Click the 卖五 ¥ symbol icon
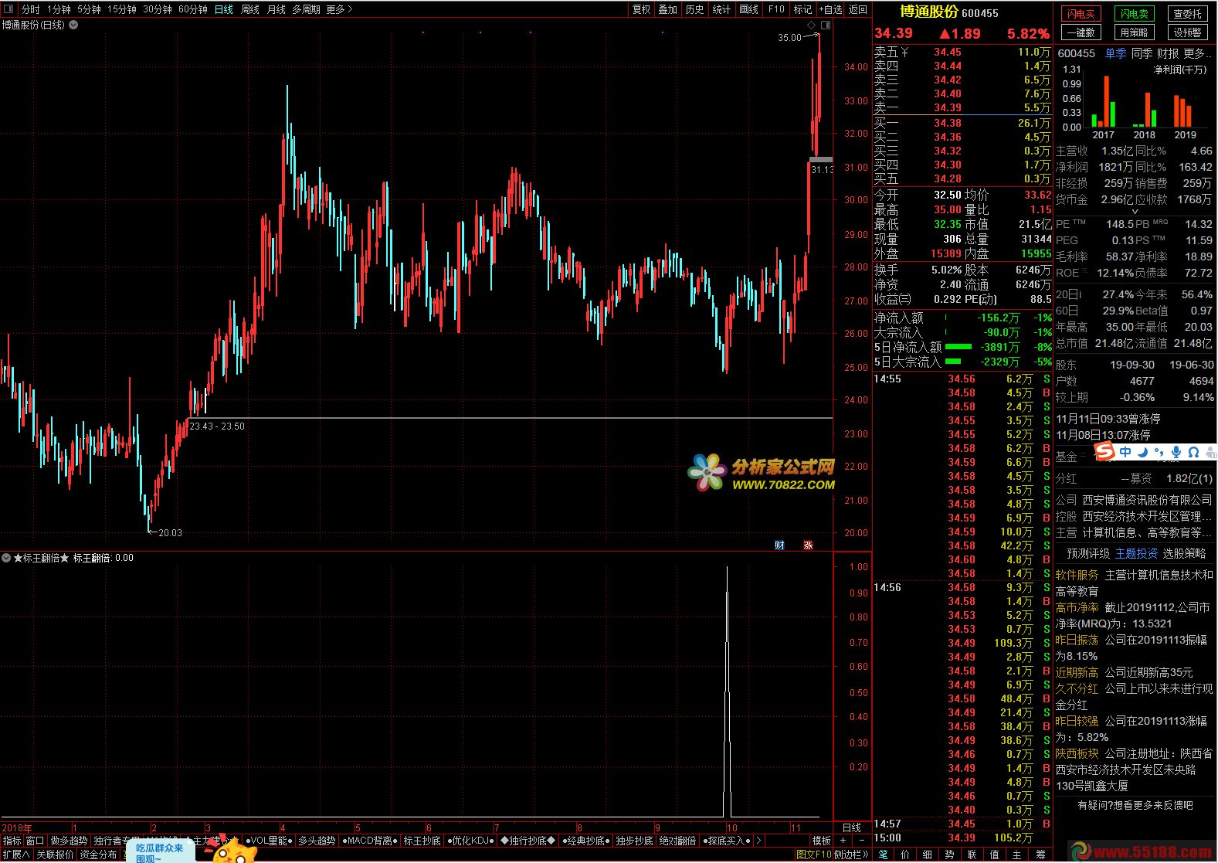The image size is (1218, 863). click(904, 53)
